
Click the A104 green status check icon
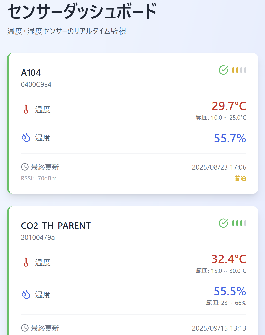coord(223,70)
